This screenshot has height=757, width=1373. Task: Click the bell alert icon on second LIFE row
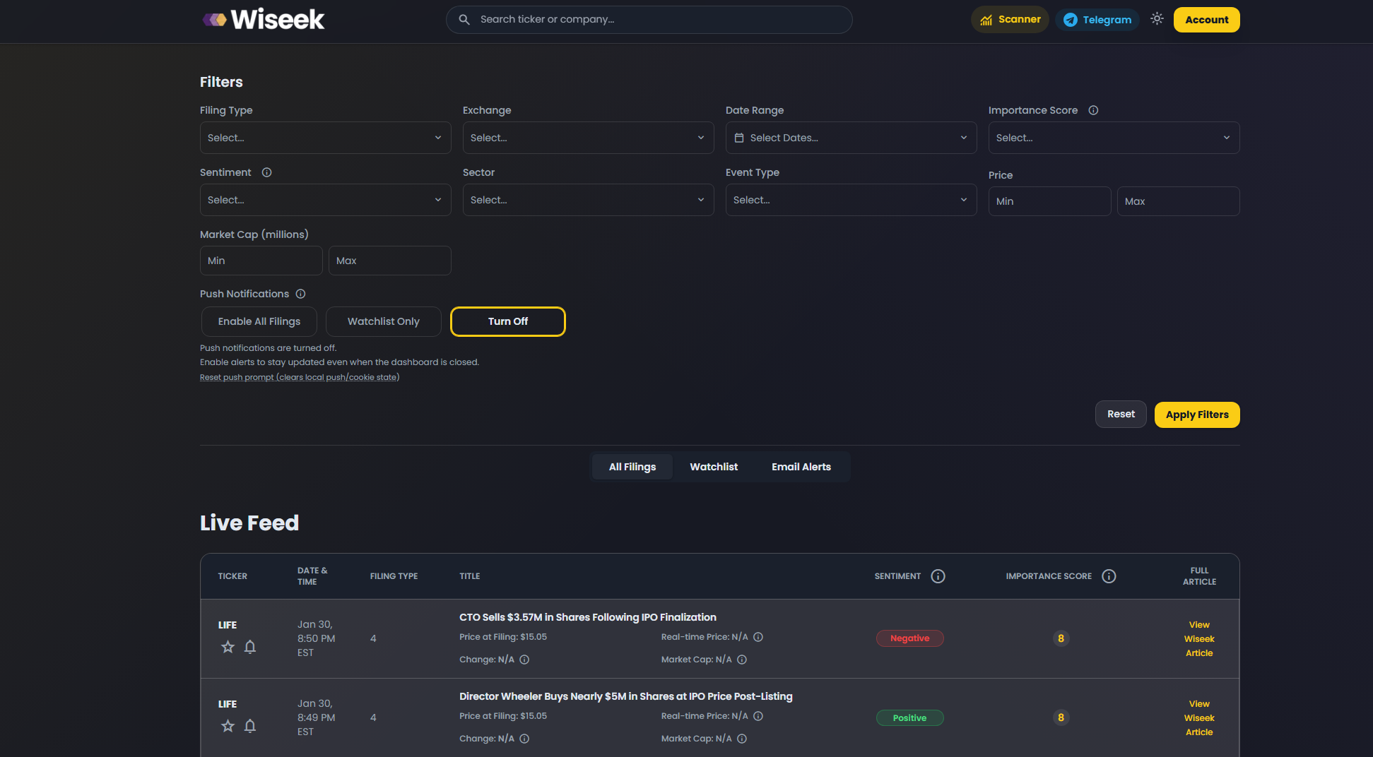[x=250, y=726]
